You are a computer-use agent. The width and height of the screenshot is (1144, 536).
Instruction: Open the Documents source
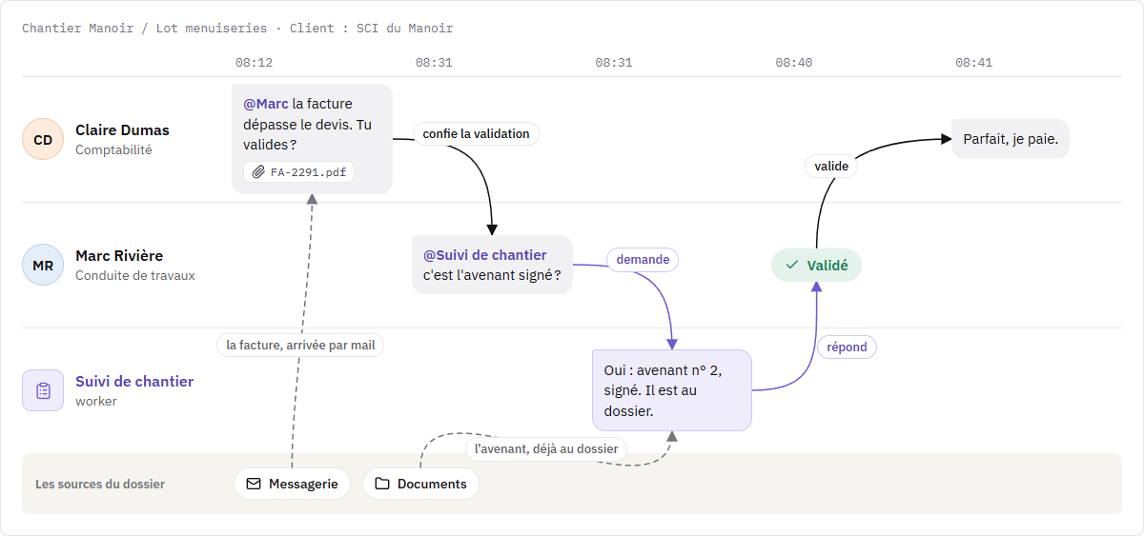point(420,484)
